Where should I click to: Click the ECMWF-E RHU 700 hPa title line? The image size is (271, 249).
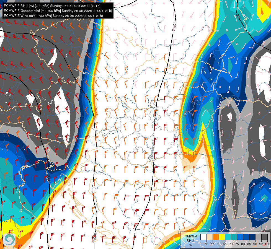(52, 6)
